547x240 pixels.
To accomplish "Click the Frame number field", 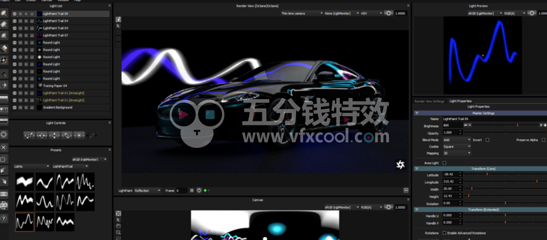I will 182,190.
